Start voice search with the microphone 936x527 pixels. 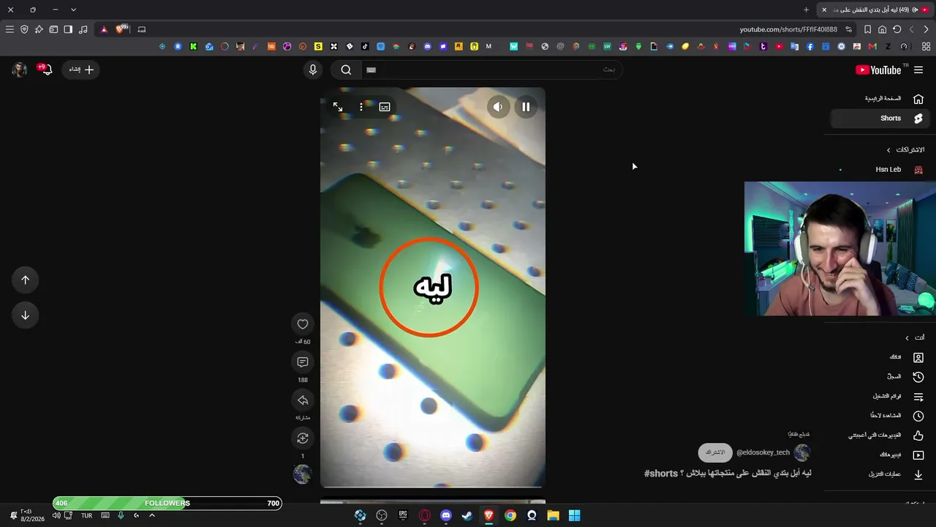pos(313,70)
